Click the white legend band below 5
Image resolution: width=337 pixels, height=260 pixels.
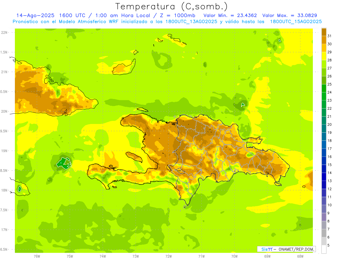coord(324,249)
